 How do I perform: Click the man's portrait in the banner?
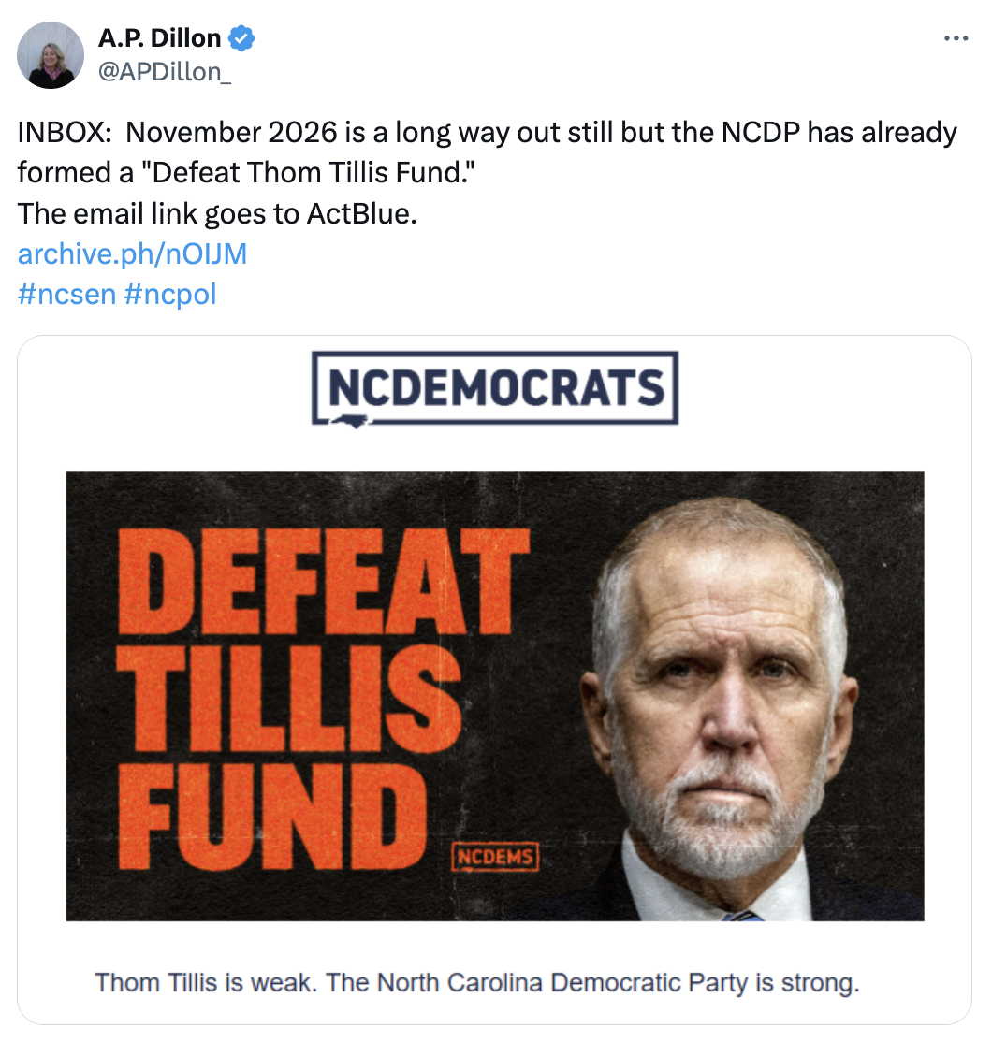(718, 708)
